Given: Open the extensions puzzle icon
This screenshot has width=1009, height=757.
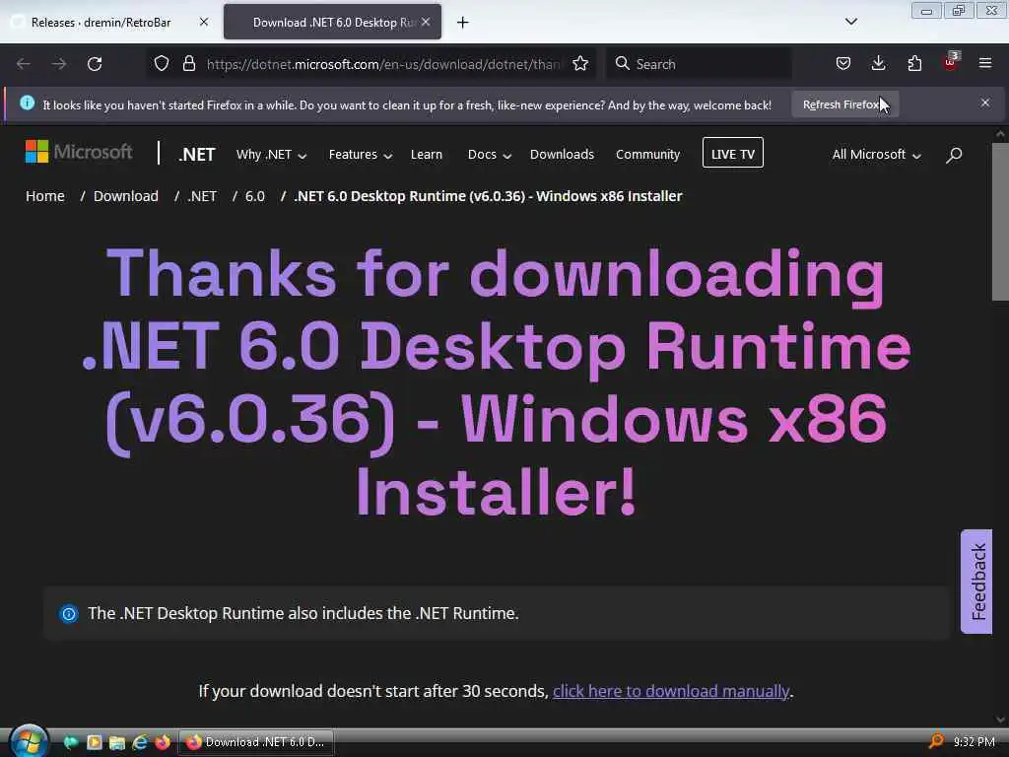Looking at the screenshot, I should point(914,64).
